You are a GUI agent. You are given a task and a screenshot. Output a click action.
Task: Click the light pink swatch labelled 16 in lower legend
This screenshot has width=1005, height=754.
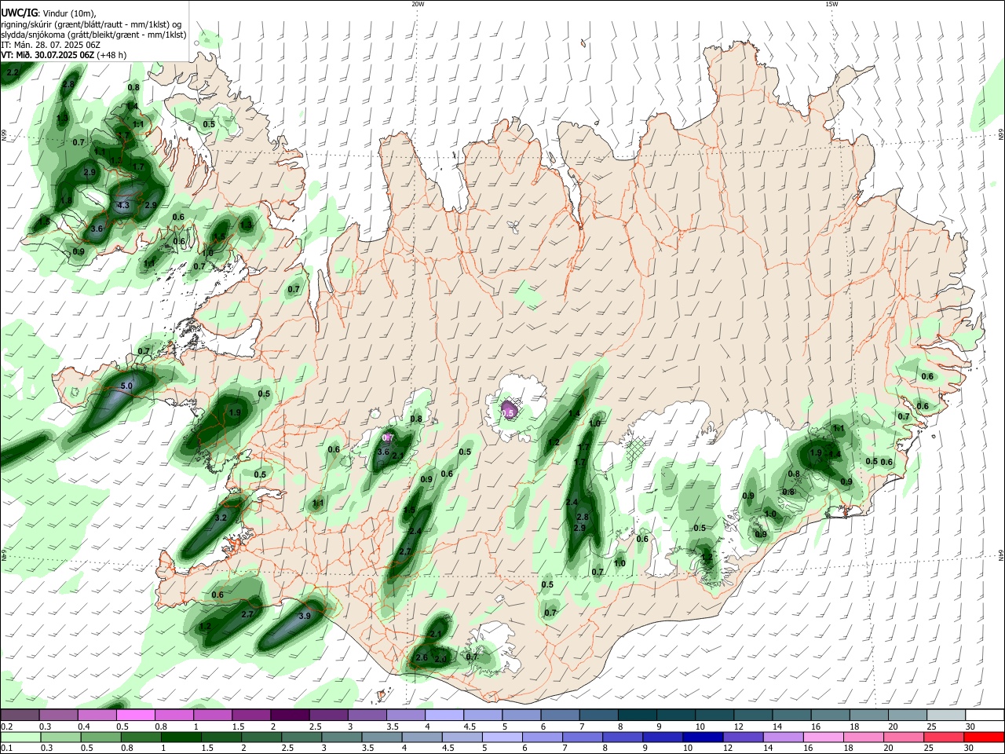pyautogui.click(x=823, y=737)
